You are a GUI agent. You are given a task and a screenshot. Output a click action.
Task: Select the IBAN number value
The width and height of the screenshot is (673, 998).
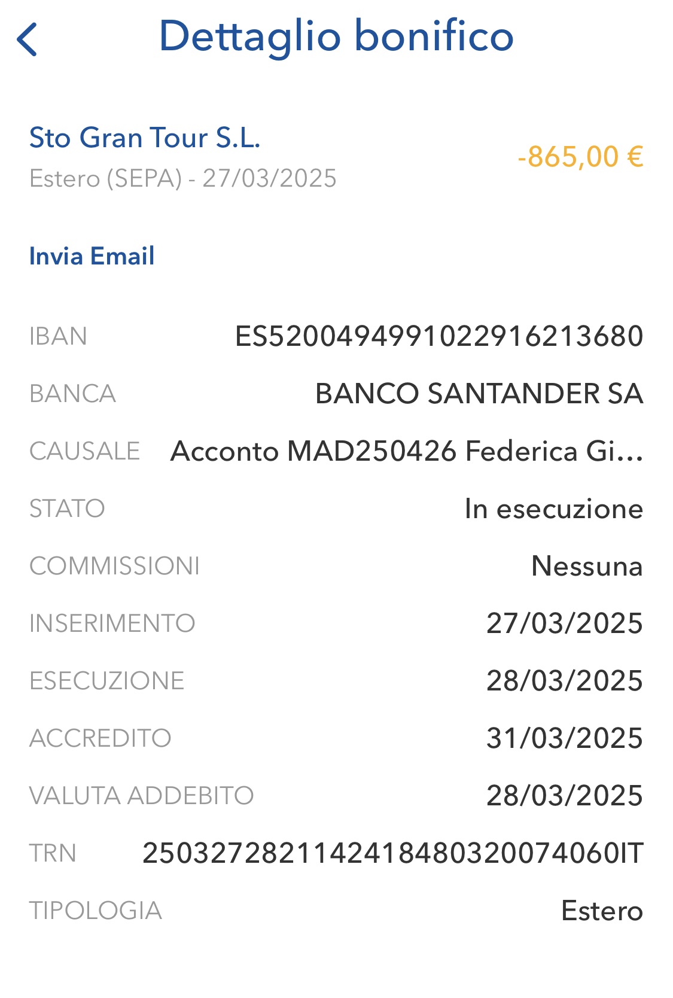tap(439, 336)
